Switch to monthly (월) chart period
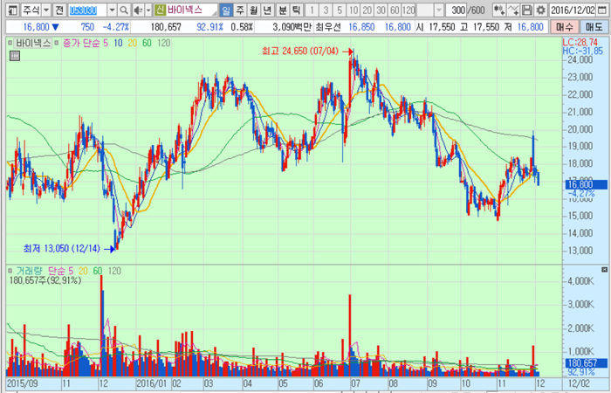This screenshot has height=393, width=611. [254, 10]
